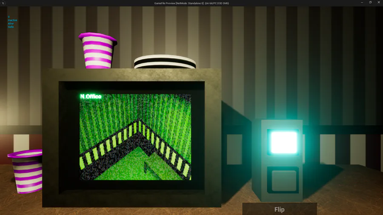Click the GameFile Preview window title

pyautogui.click(x=191, y=3)
